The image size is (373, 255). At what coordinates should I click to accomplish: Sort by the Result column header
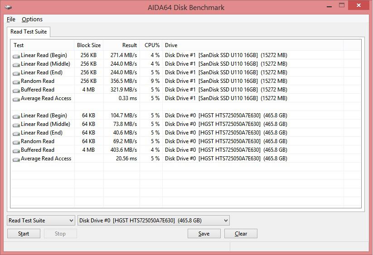coord(121,45)
